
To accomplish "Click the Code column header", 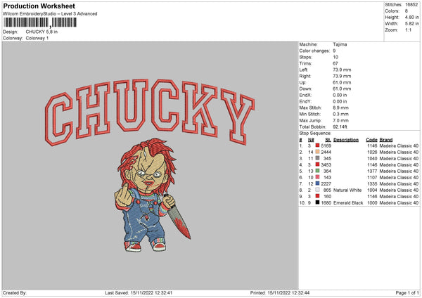I will tap(371, 140).
